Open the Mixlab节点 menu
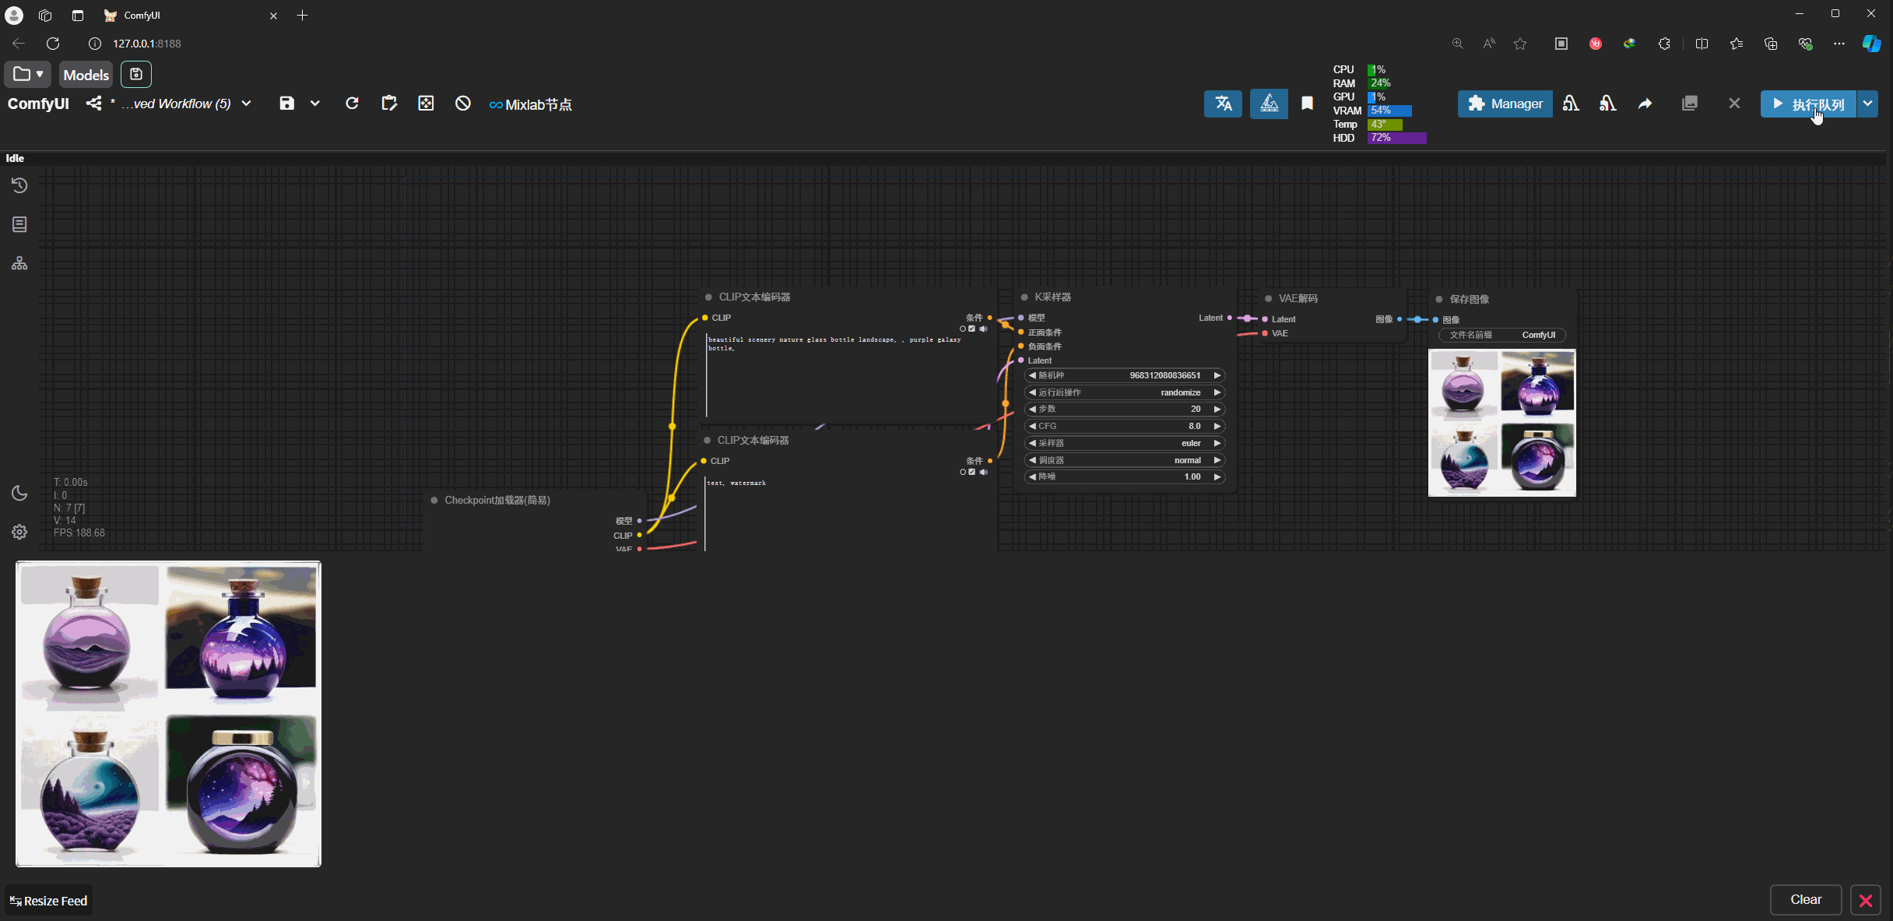The height and width of the screenshot is (921, 1893). 530,104
